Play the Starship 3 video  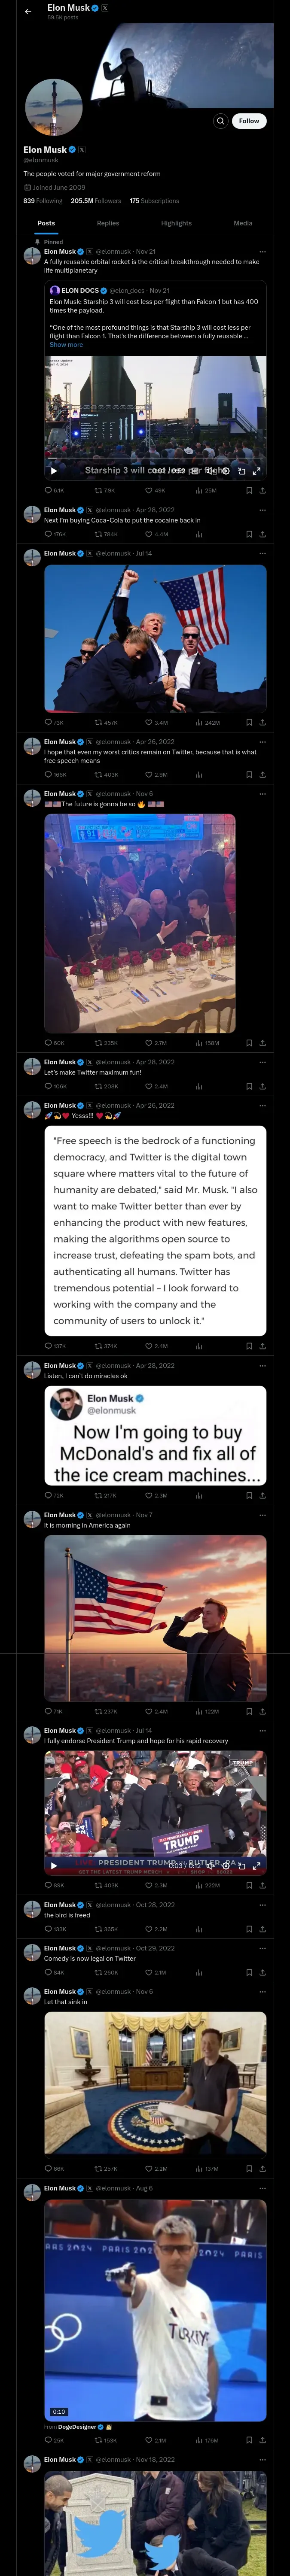click(x=54, y=470)
